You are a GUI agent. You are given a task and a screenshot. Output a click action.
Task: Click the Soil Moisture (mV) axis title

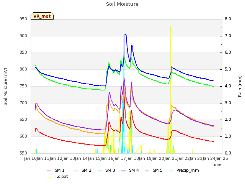(x=5, y=87)
